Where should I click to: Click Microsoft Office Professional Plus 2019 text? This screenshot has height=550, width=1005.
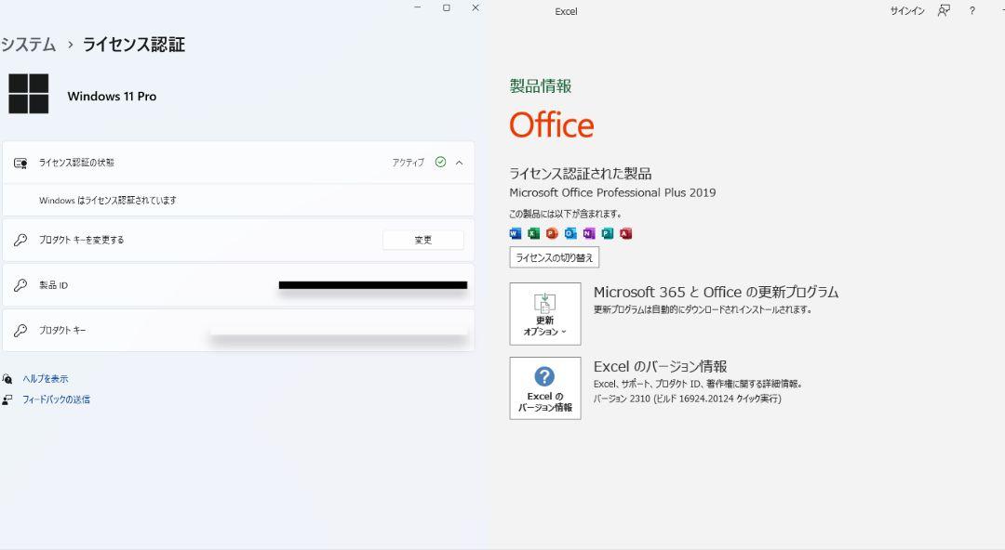click(x=612, y=192)
